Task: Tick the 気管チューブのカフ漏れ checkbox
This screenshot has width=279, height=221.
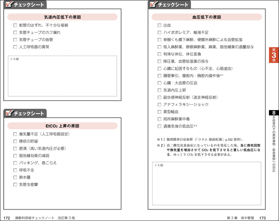Action: click(15, 32)
